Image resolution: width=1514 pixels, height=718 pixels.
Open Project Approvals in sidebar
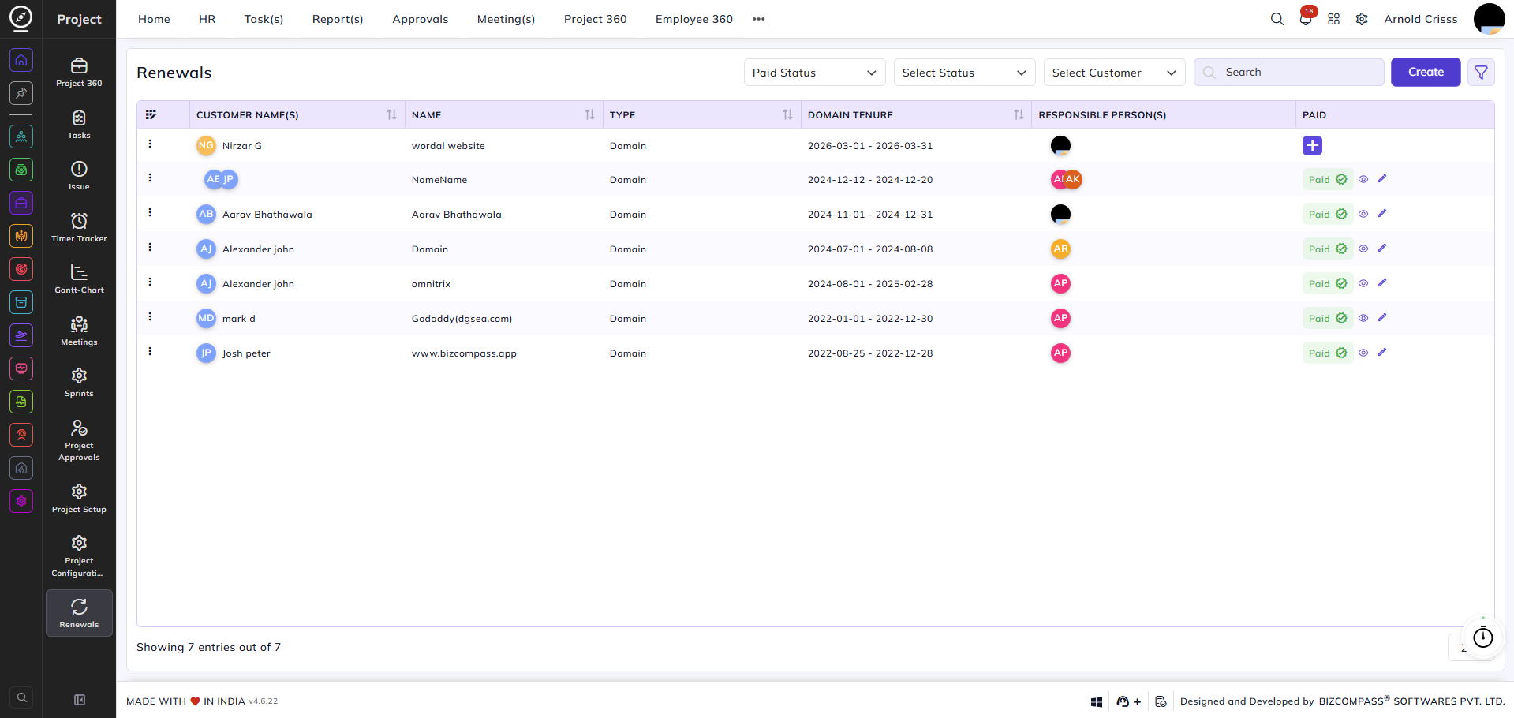(x=79, y=440)
